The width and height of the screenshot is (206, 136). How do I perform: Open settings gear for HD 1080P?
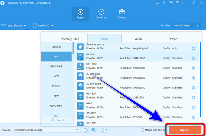click(193, 68)
